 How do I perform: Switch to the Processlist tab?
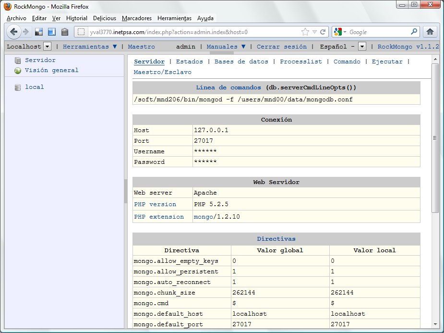(301, 62)
